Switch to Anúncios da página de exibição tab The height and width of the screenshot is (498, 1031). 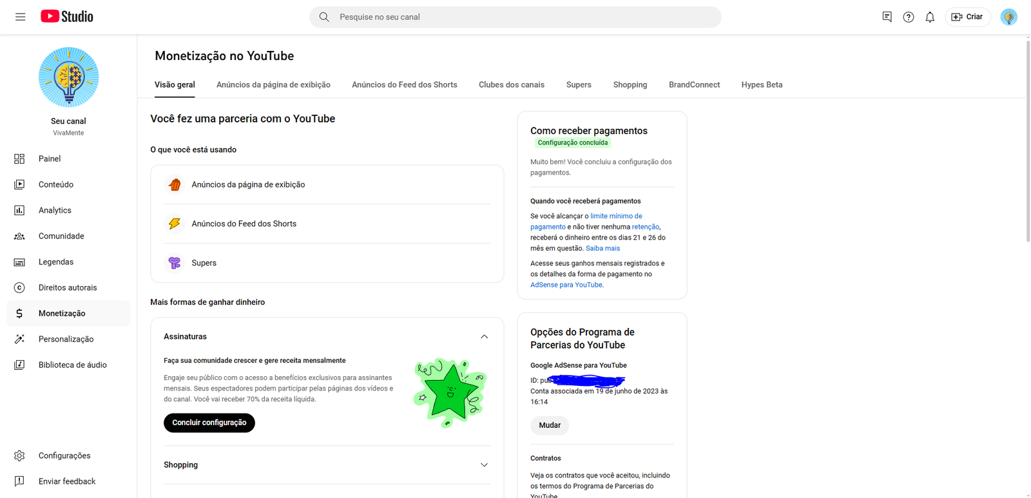click(x=273, y=84)
